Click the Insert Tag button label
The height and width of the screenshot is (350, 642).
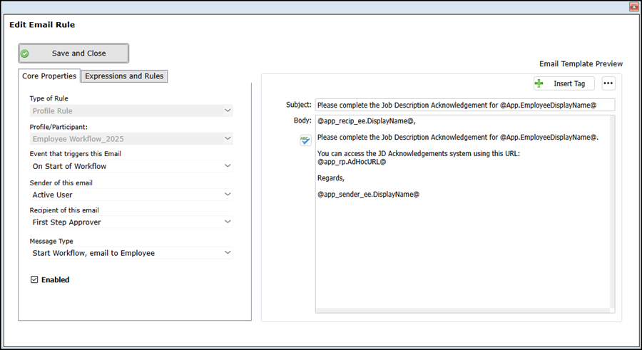click(x=569, y=83)
